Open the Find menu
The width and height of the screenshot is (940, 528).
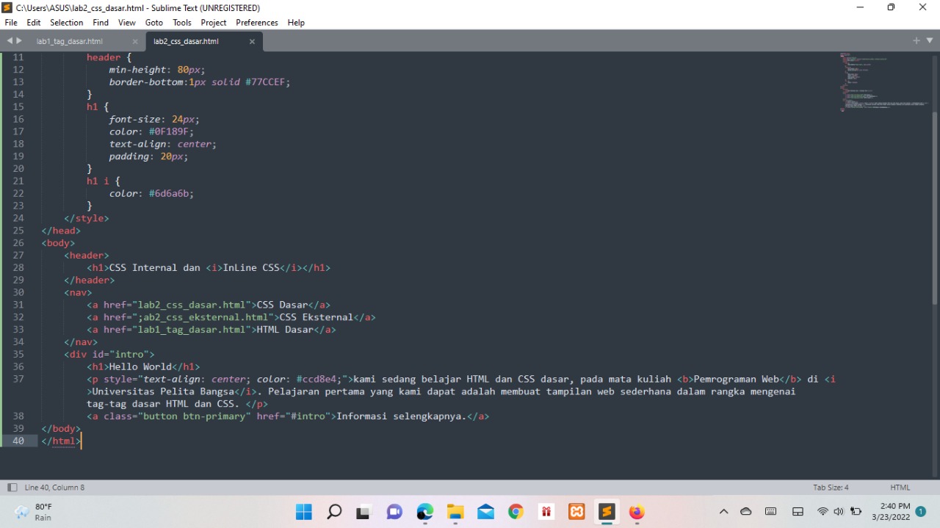point(101,23)
